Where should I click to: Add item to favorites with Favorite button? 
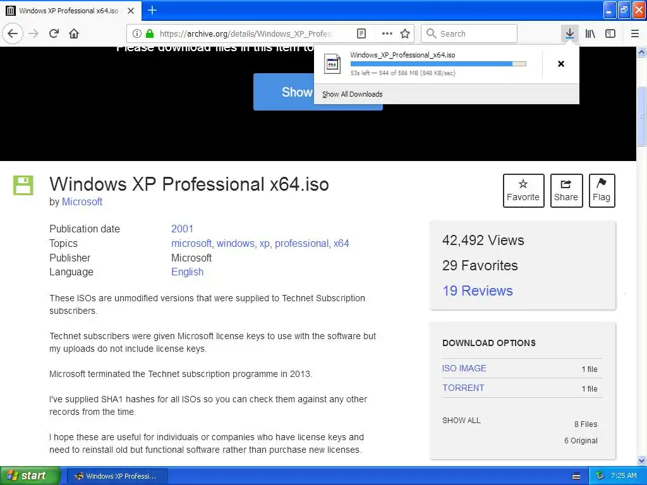pos(523,191)
